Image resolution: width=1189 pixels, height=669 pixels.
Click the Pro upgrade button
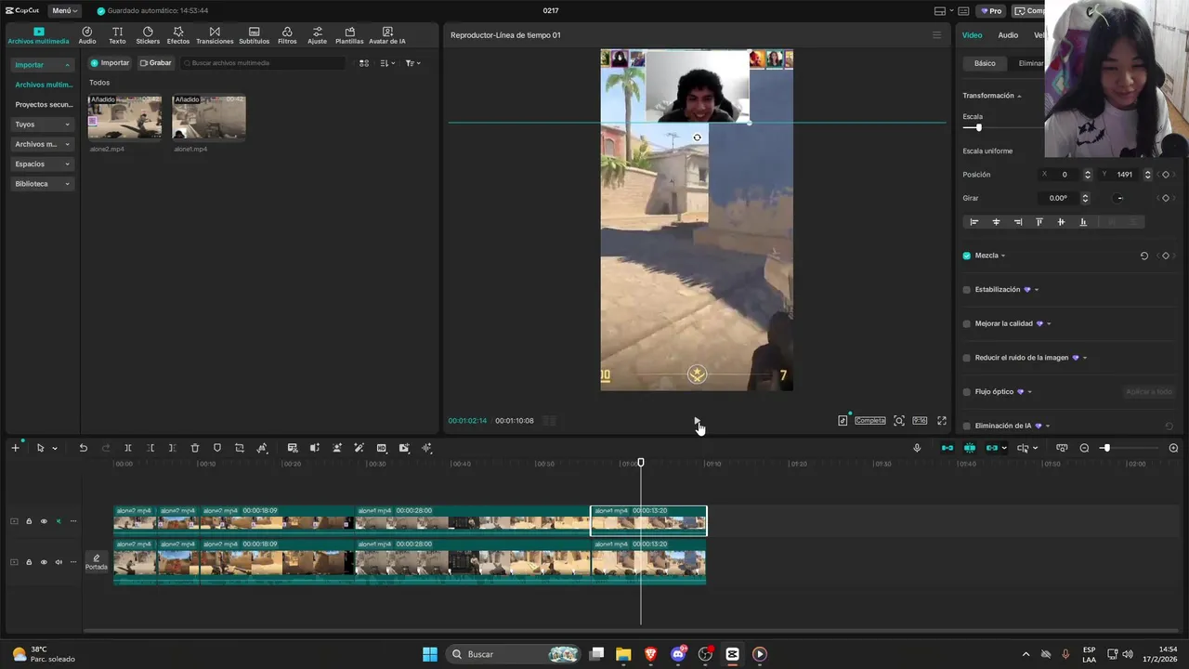991,10
